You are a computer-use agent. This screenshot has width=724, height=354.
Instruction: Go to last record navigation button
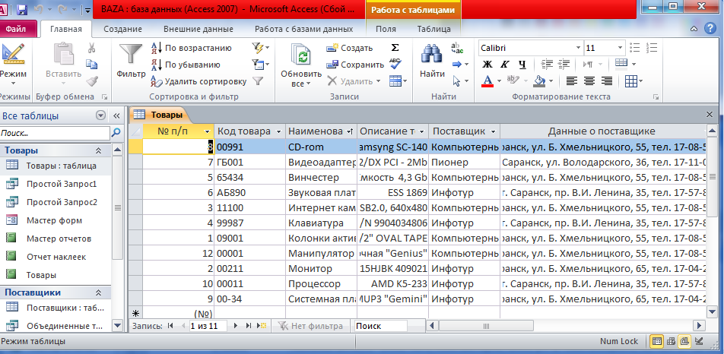click(x=249, y=326)
